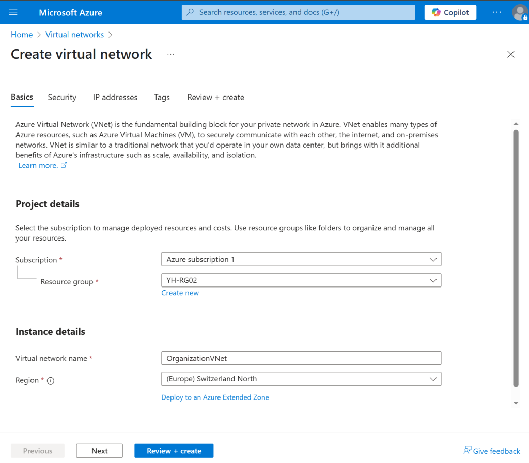Viewport: 529px width, 463px height.
Task: Navigate to Home breadcrumb
Action: click(x=22, y=35)
